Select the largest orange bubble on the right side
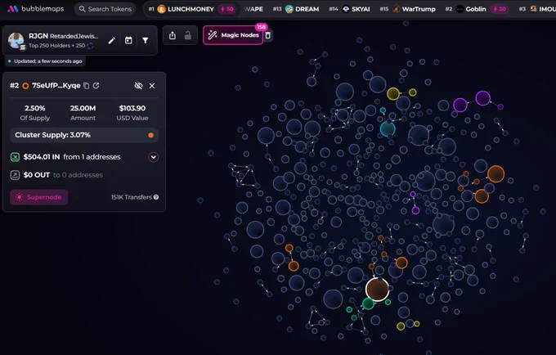Image resolution: width=556 pixels, height=355 pixels. pos(495,173)
